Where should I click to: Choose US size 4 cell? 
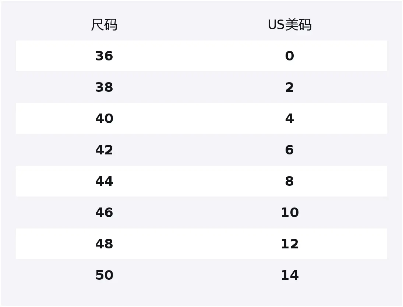coord(290,119)
